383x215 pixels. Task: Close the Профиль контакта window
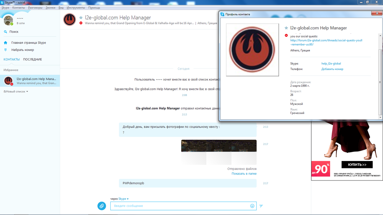click(x=377, y=13)
